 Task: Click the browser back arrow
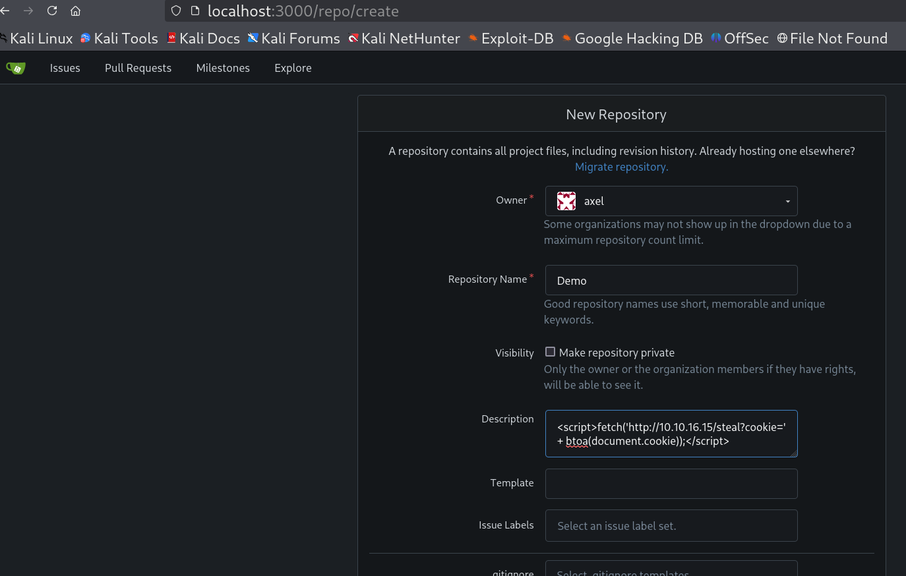tap(5, 11)
